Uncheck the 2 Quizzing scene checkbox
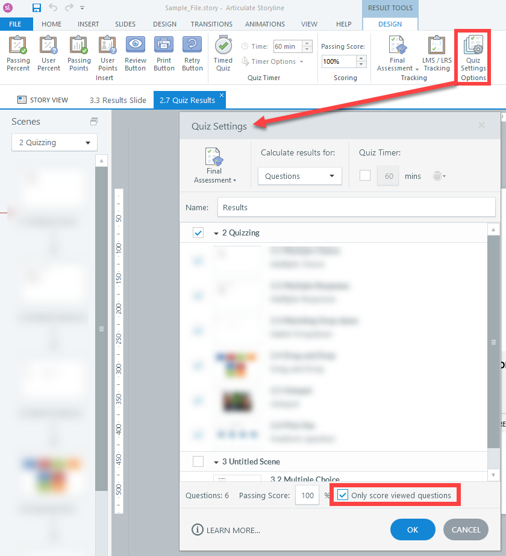The width and height of the screenshot is (506, 556). click(198, 233)
